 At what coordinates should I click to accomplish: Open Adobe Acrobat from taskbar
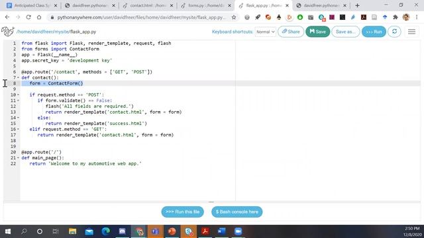click(x=205, y=231)
